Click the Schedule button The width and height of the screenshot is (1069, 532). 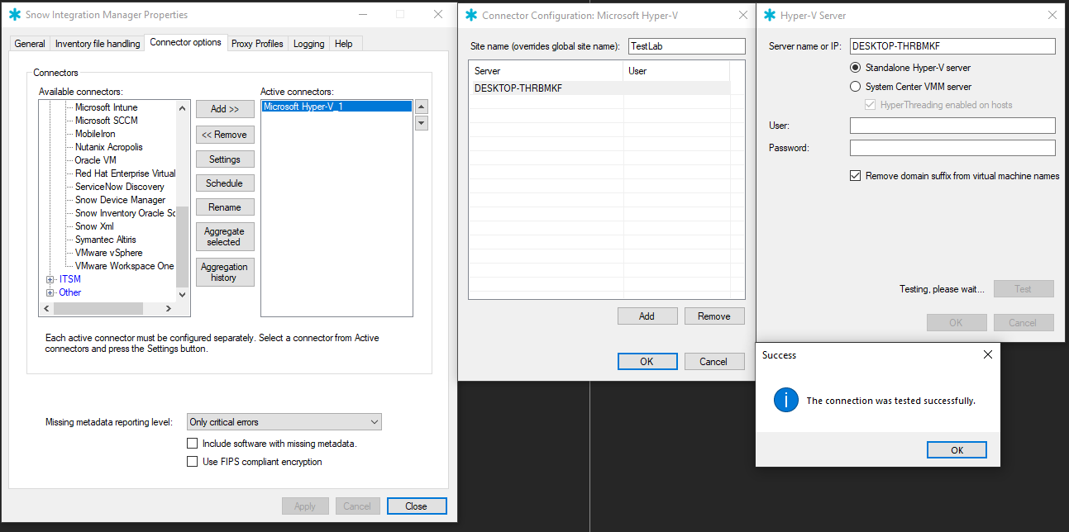pos(225,183)
